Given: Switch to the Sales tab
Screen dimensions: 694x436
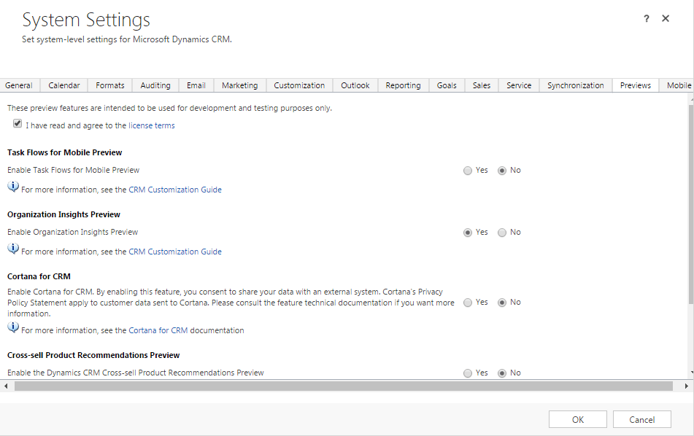Looking at the screenshot, I should pos(482,85).
